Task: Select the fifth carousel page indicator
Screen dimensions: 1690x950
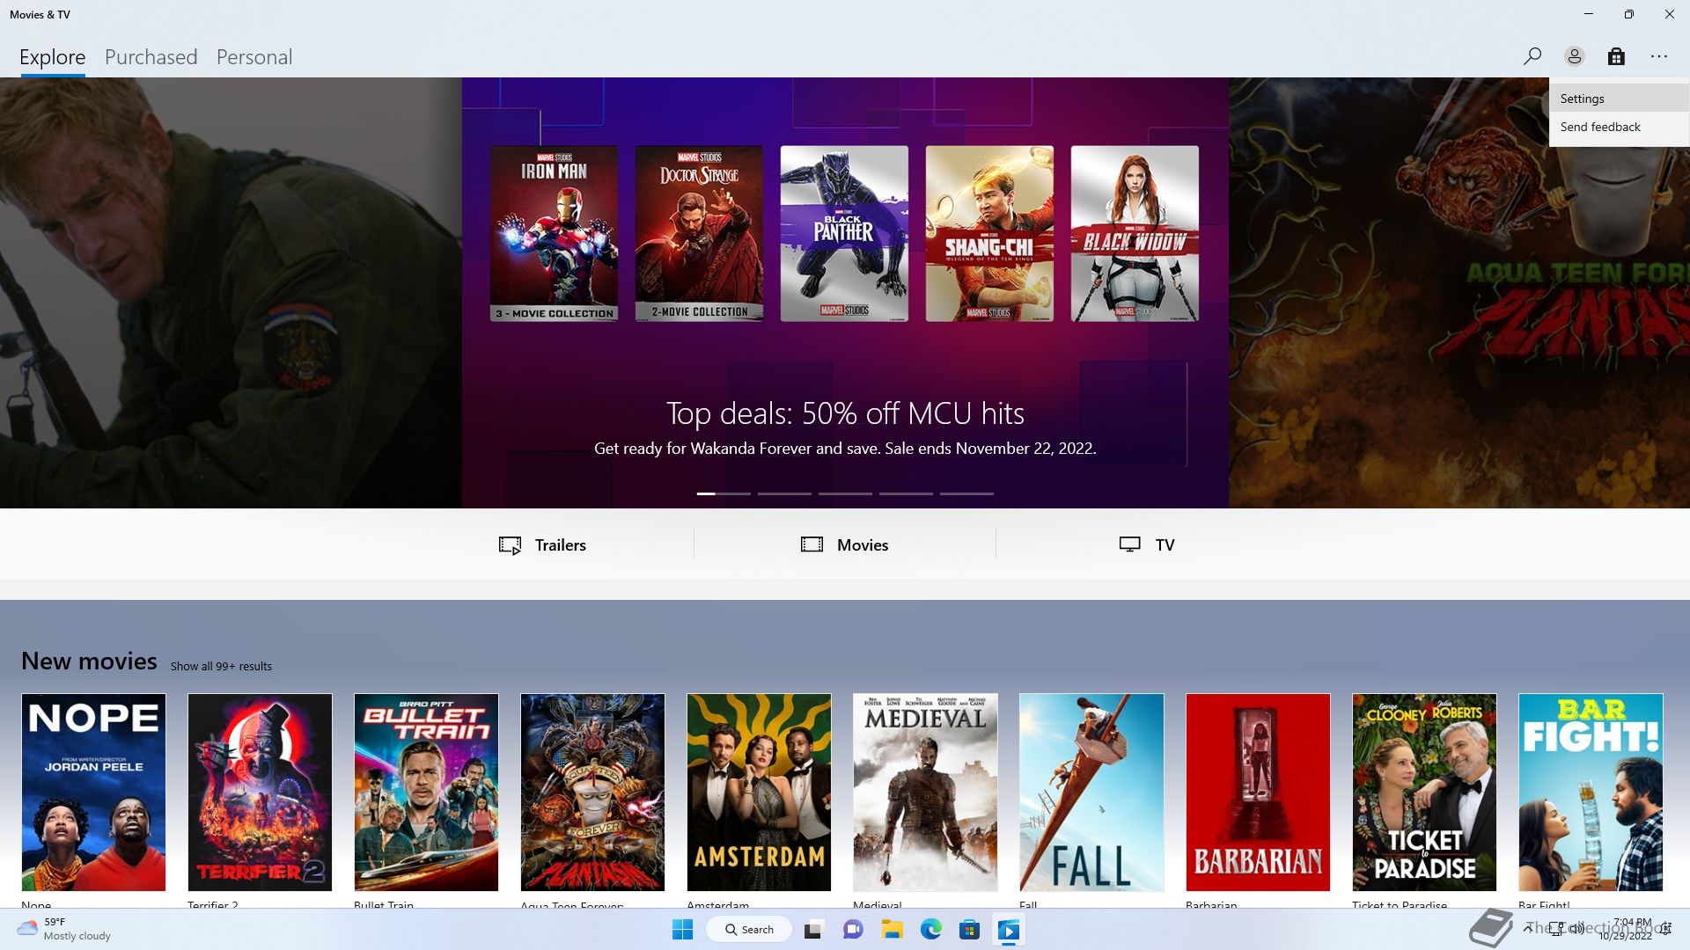Action: pos(966,493)
